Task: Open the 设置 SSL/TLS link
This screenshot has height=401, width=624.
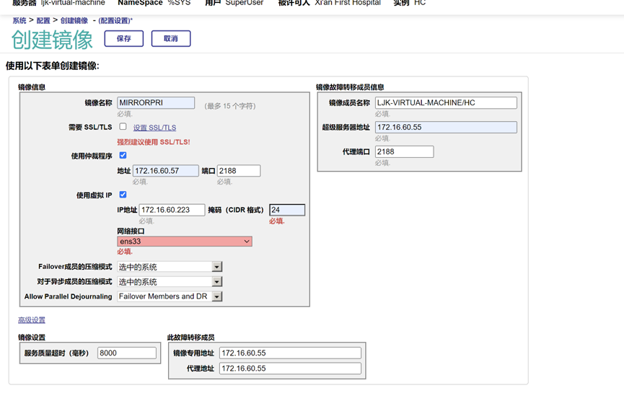Action: coord(154,128)
